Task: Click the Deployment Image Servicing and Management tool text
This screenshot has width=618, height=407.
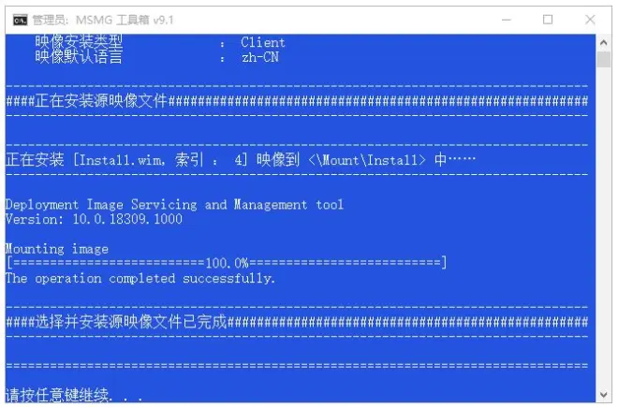Action: pos(174,205)
